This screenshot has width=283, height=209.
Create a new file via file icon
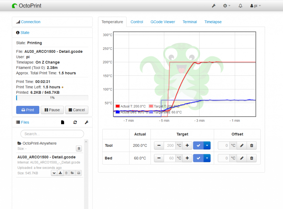62,122
